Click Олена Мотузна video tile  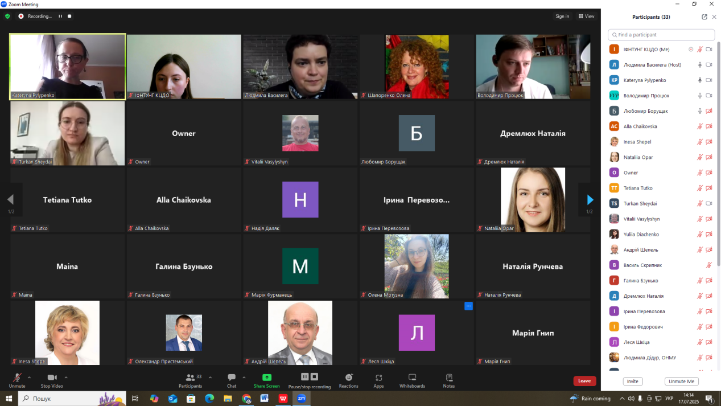[417, 266]
